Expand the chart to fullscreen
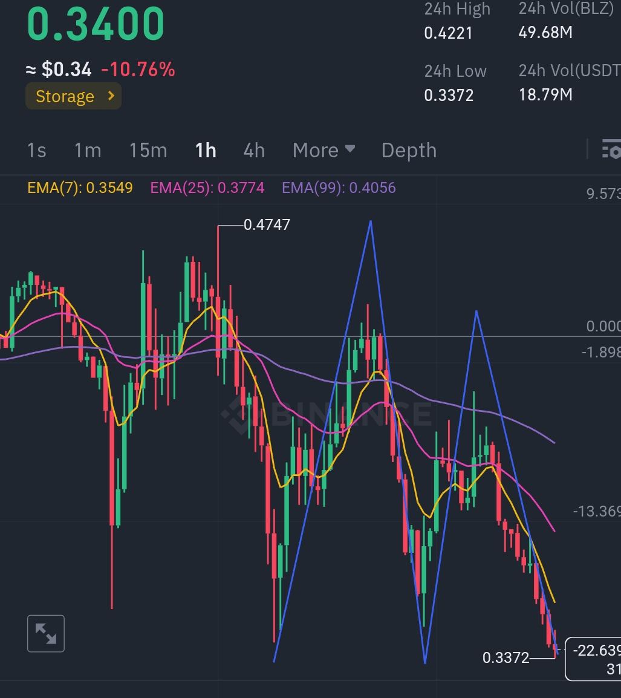 tap(46, 633)
